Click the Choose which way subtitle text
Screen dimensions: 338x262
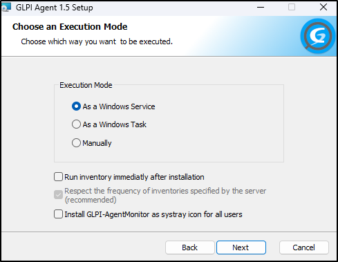coord(97,41)
